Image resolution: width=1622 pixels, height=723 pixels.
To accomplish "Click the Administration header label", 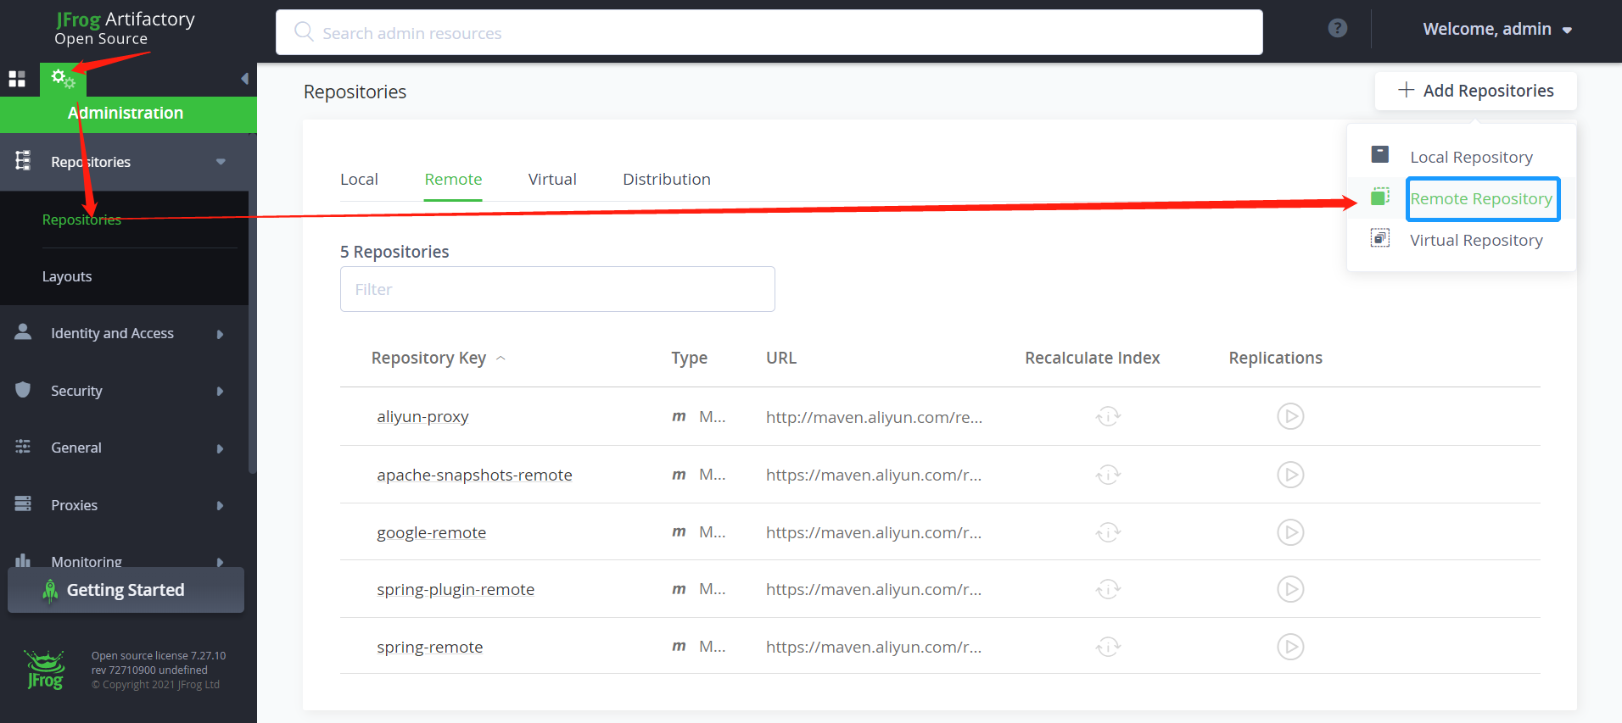I will point(126,113).
